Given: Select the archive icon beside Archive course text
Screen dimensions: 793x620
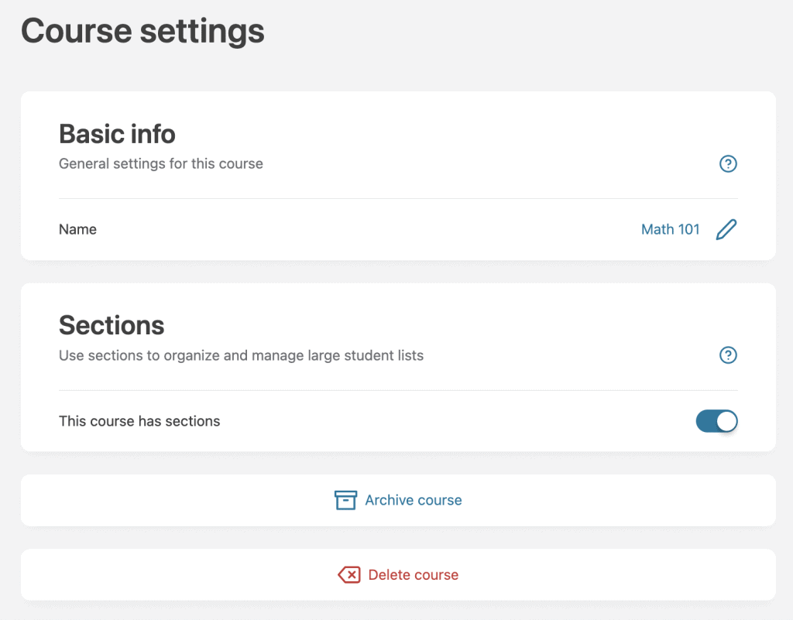Looking at the screenshot, I should click(346, 499).
